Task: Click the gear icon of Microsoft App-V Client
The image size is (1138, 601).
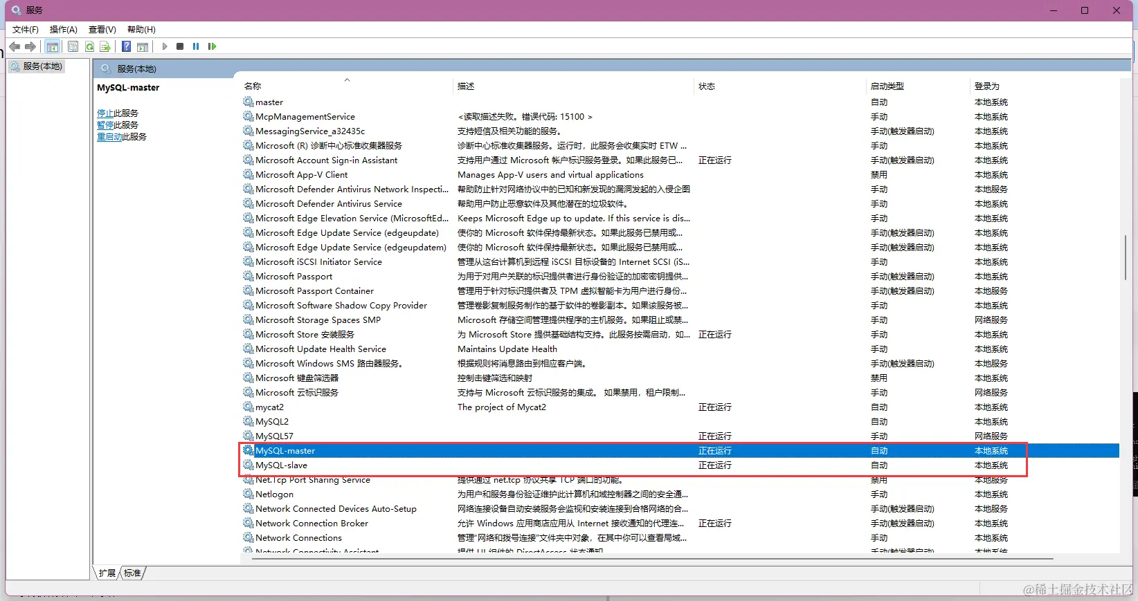Action: click(249, 174)
